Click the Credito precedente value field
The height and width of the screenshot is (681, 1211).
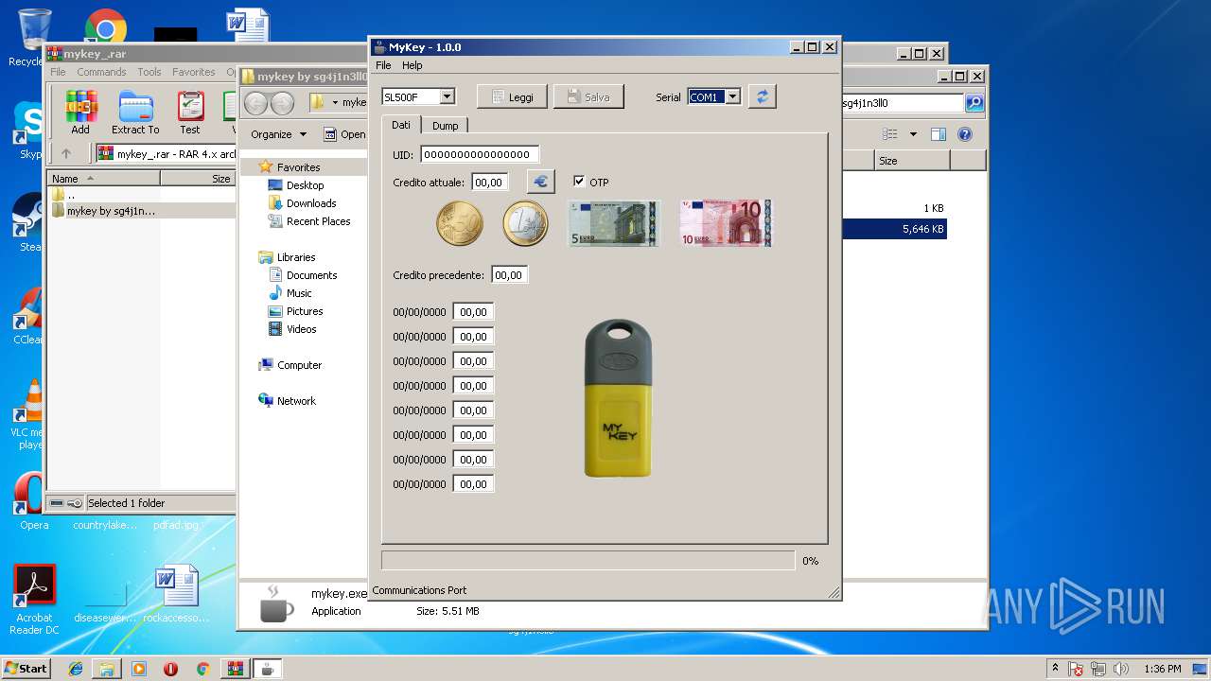(x=509, y=275)
